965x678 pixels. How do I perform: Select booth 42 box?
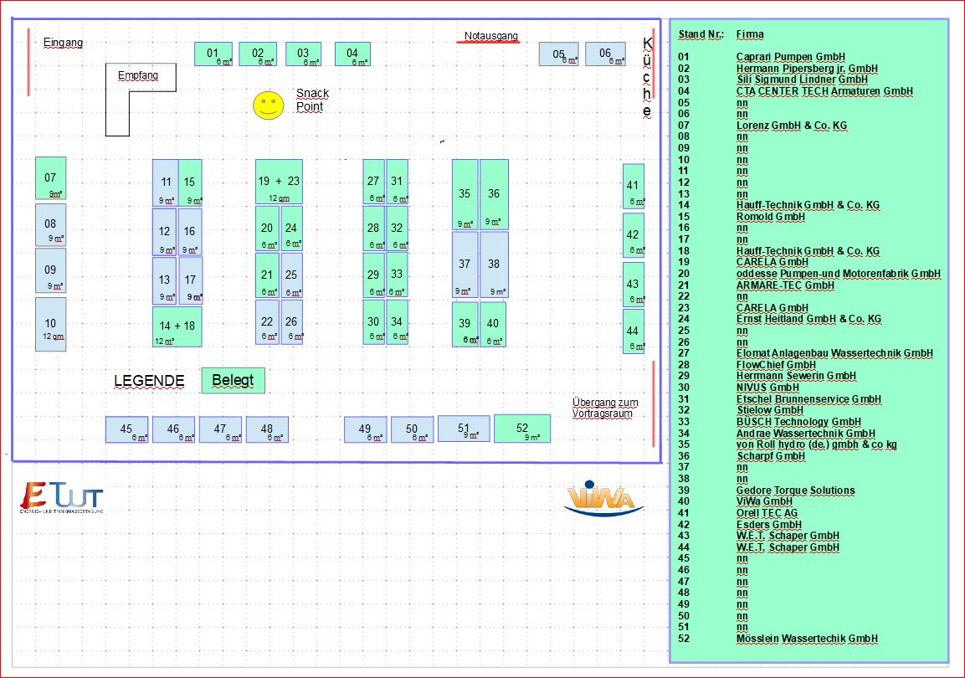(634, 235)
